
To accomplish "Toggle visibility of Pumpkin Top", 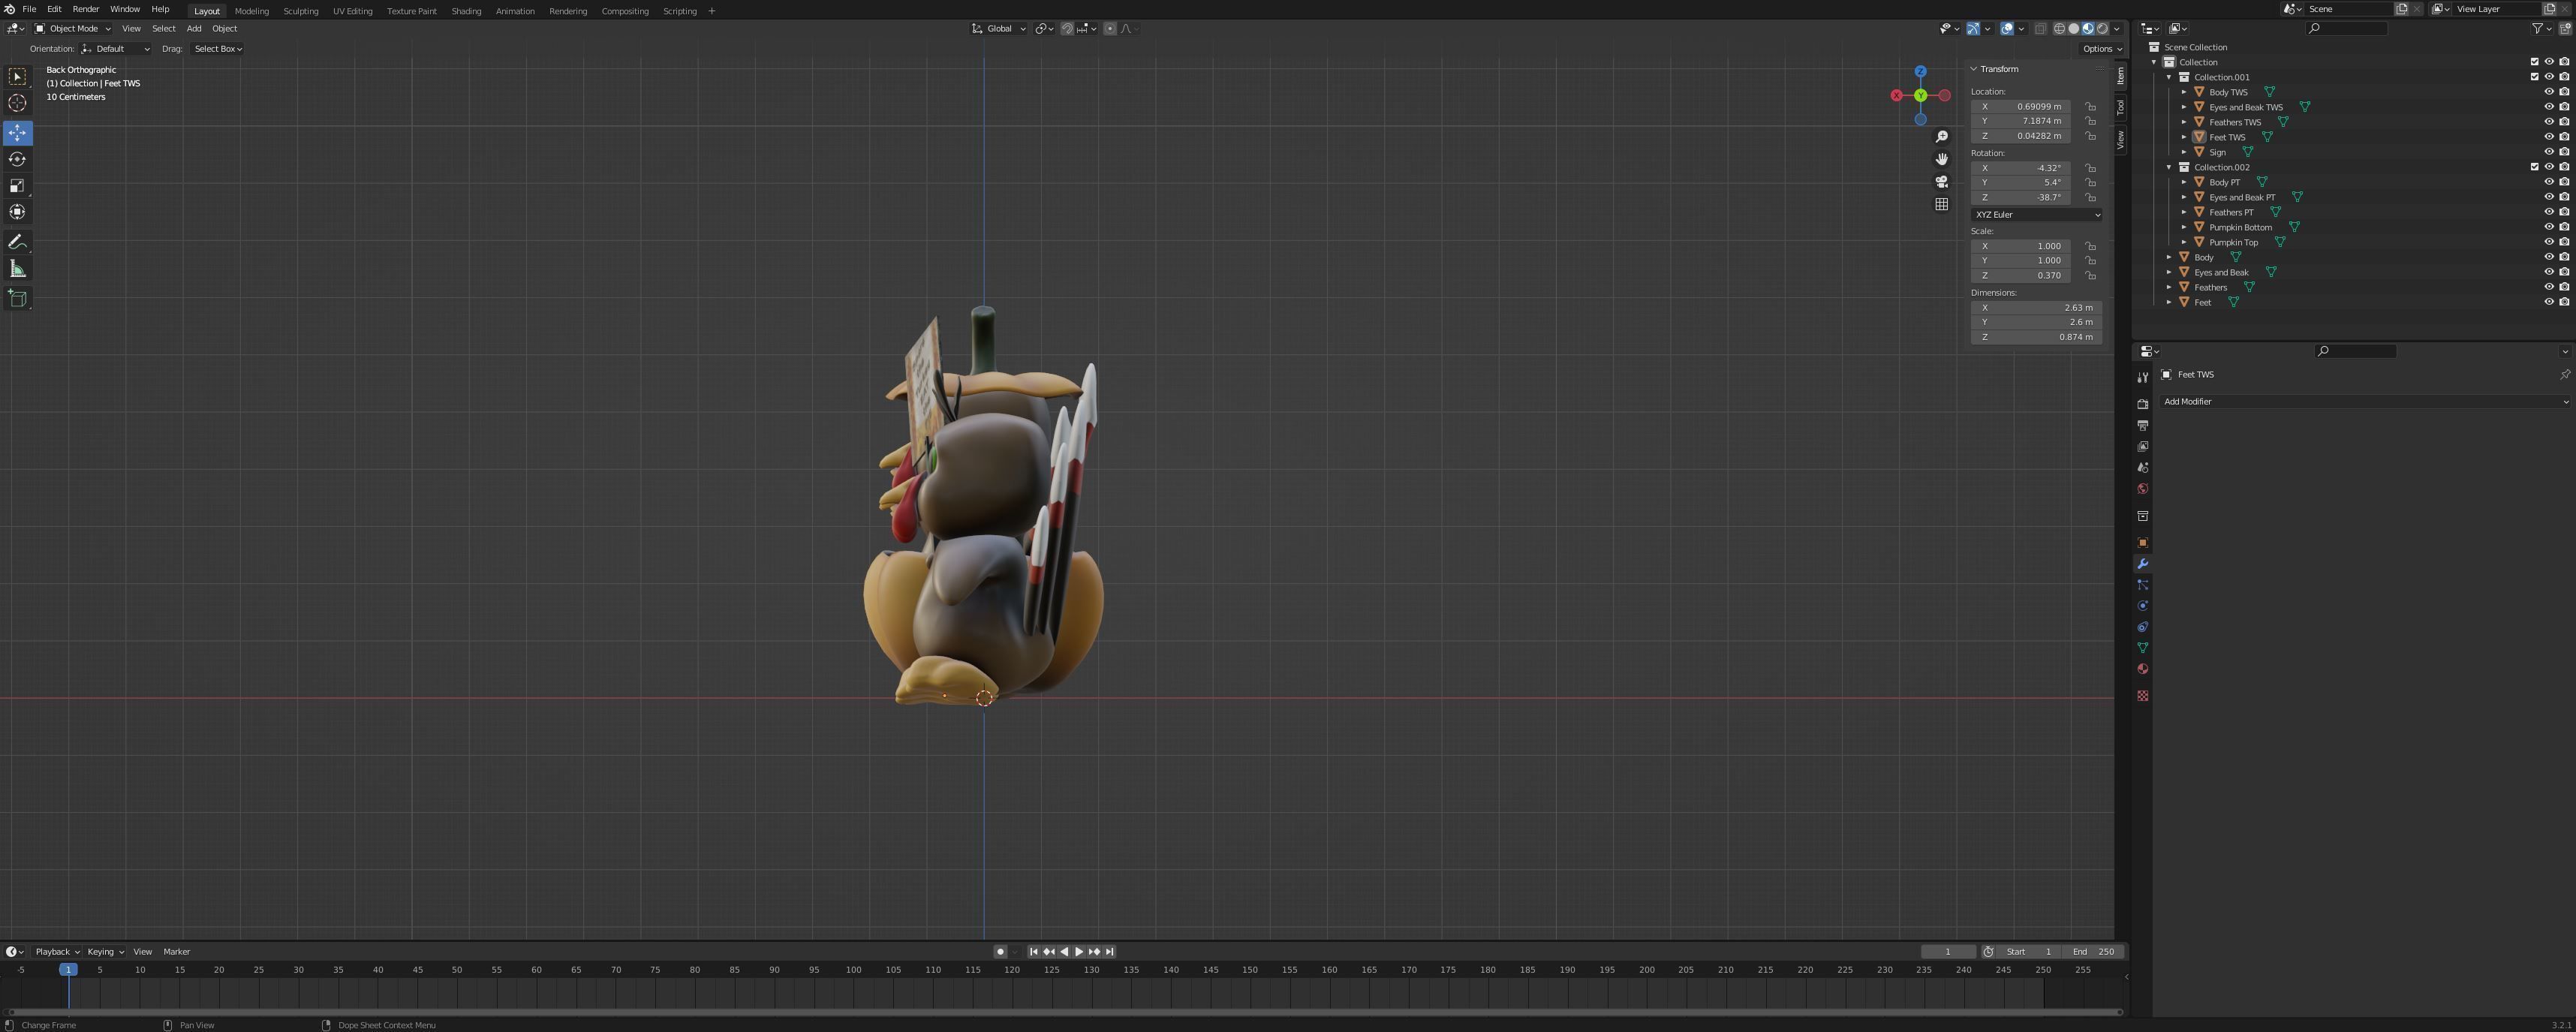I will pyautogui.click(x=2548, y=242).
